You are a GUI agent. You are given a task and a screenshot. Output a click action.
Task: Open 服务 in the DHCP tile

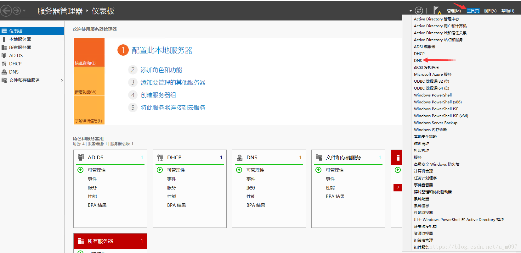(x=172, y=188)
